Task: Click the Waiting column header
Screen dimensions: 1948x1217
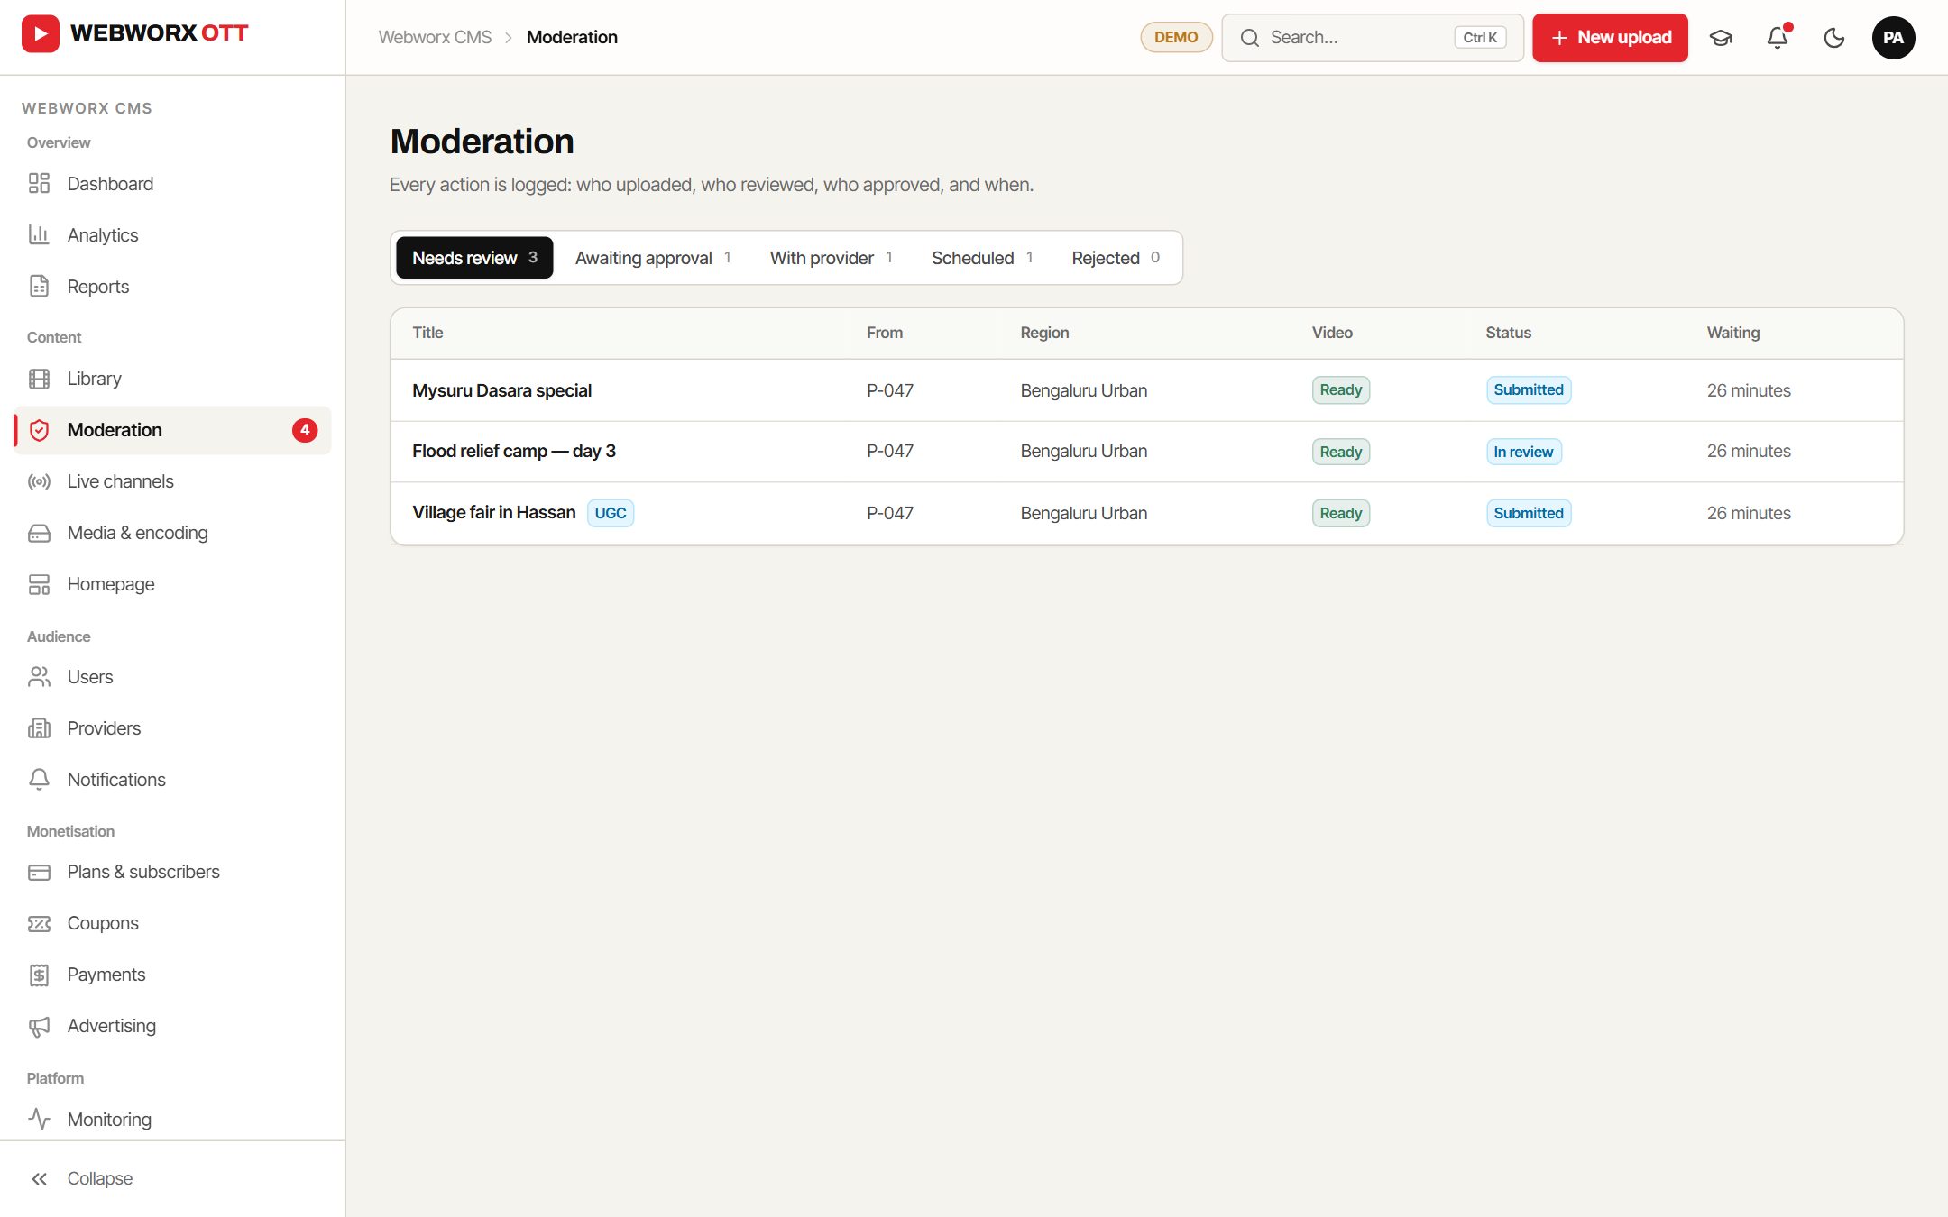Action: coord(1732,333)
